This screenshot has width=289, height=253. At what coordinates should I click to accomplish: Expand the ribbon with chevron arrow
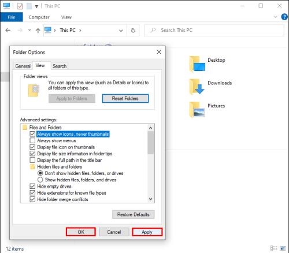coord(276,17)
